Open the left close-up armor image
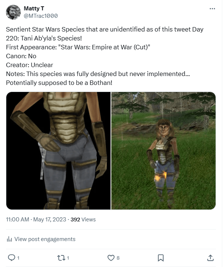 pos(58,151)
